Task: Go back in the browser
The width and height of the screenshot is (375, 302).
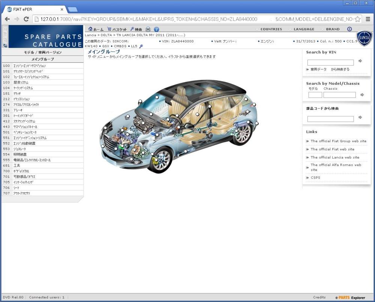Action: click(8, 19)
